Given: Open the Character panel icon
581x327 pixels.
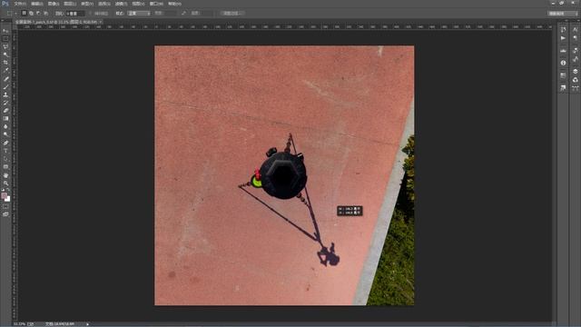Looking at the screenshot, I should pyautogui.click(x=575, y=29).
